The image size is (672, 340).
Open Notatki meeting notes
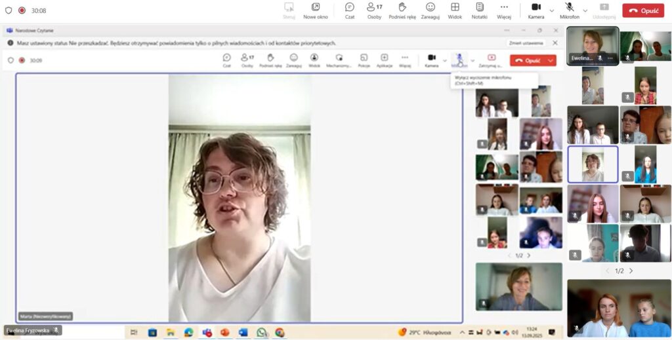(x=480, y=10)
